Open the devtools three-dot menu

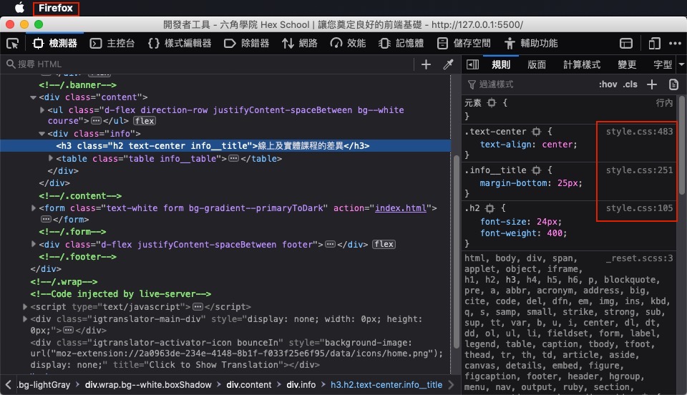pos(675,44)
